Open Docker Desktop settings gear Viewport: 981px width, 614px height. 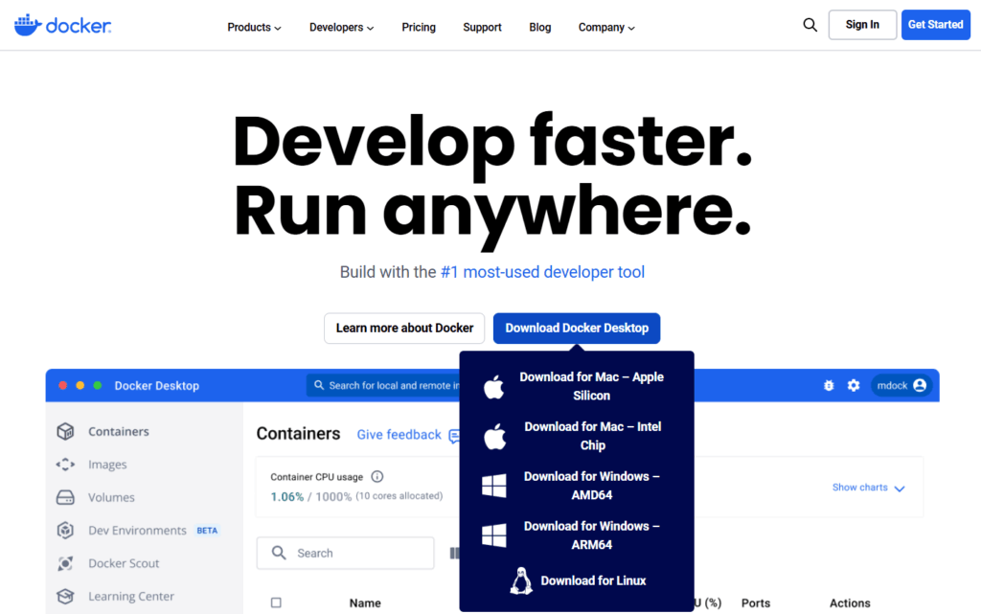click(854, 385)
